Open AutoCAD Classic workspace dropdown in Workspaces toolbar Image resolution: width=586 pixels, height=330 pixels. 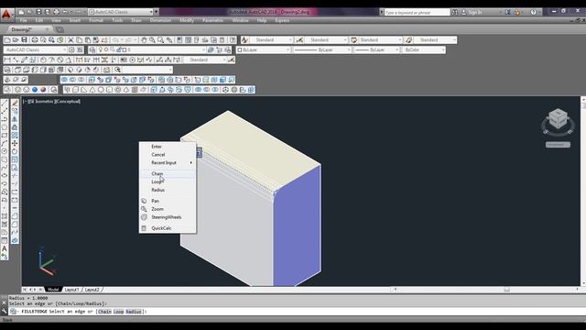tap(36, 49)
